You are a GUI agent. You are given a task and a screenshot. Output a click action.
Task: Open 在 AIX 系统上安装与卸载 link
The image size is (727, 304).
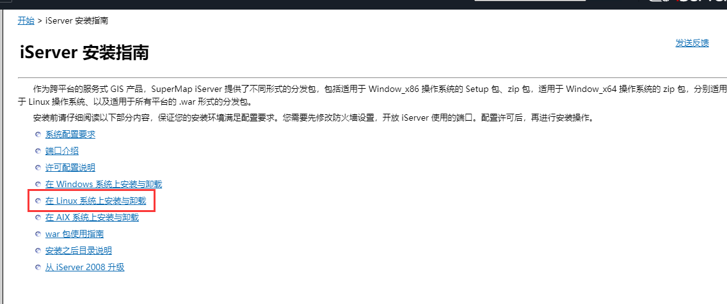coord(92,218)
